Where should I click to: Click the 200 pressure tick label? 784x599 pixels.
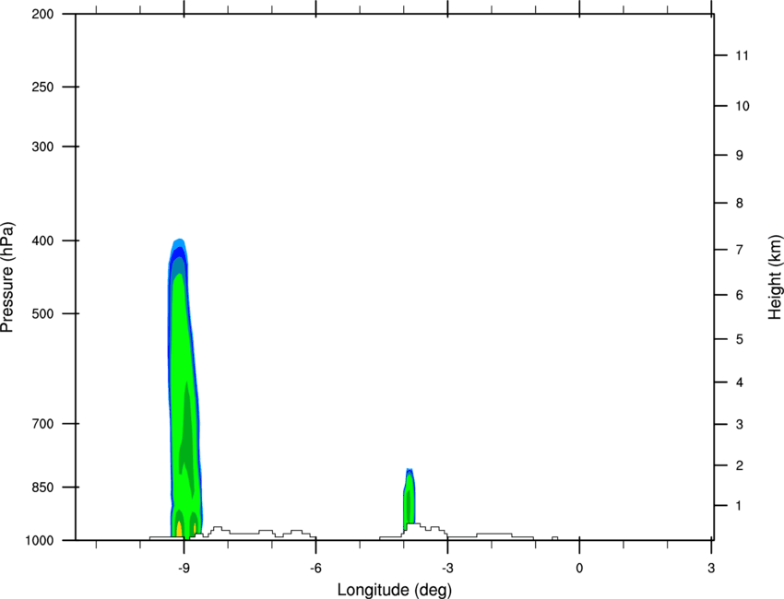click(x=42, y=14)
